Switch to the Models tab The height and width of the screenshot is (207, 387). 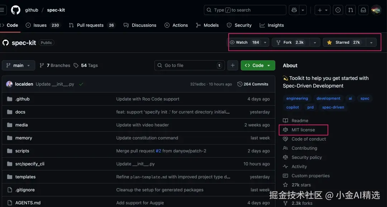pos(207,25)
